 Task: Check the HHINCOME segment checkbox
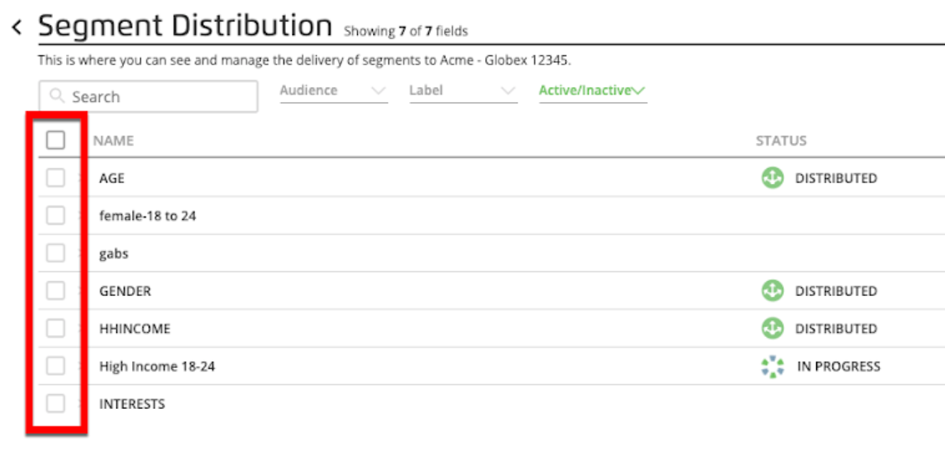(55, 329)
